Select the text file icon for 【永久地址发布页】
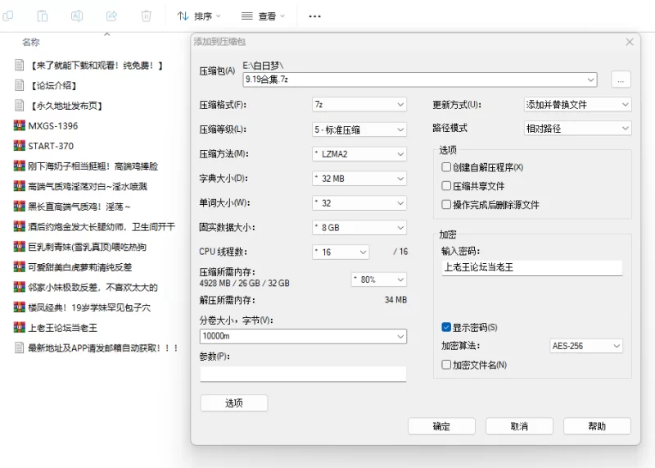Image resolution: width=655 pixels, height=468 pixels. point(19,106)
